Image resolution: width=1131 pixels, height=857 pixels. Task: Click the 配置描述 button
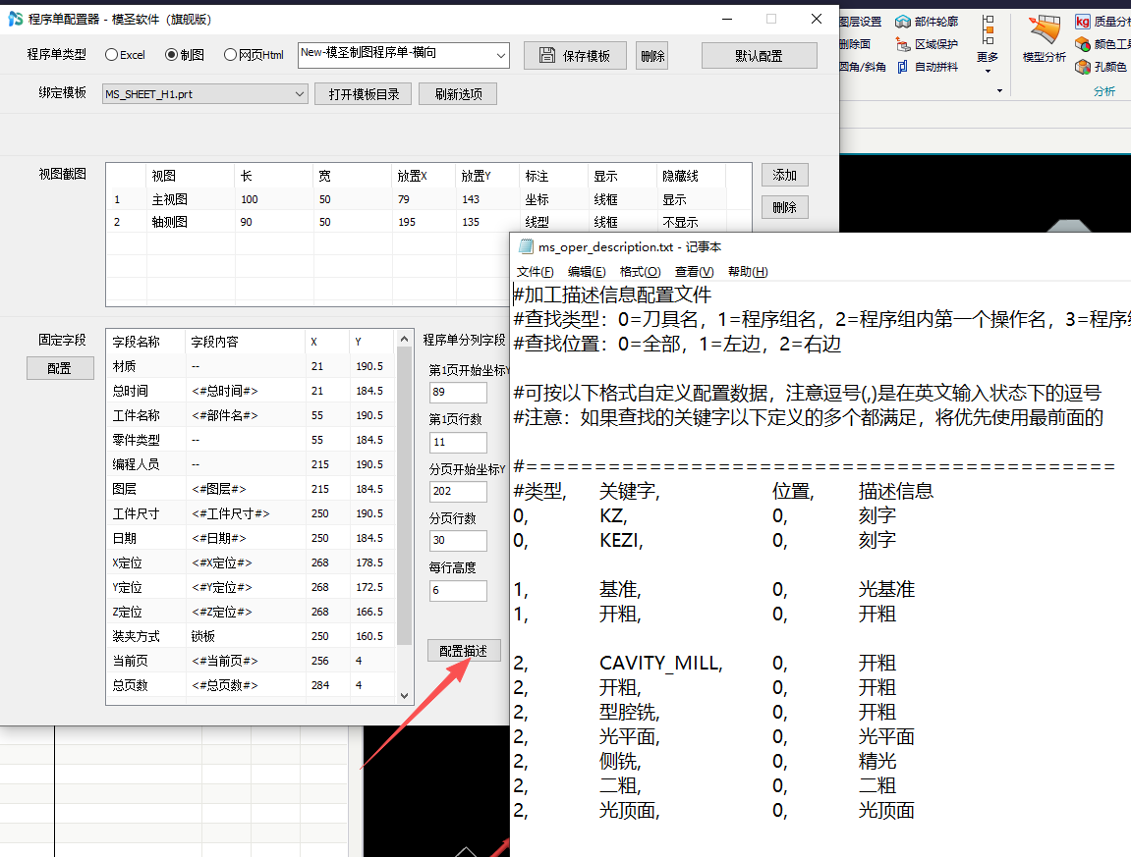pyautogui.click(x=464, y=650)
